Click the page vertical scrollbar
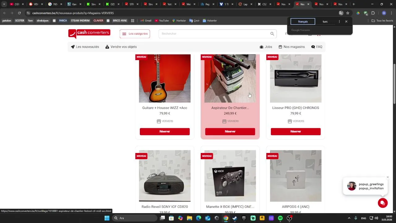Image resolution: width=396 pixels, height=223 pixels. click(x=394, y=84)
